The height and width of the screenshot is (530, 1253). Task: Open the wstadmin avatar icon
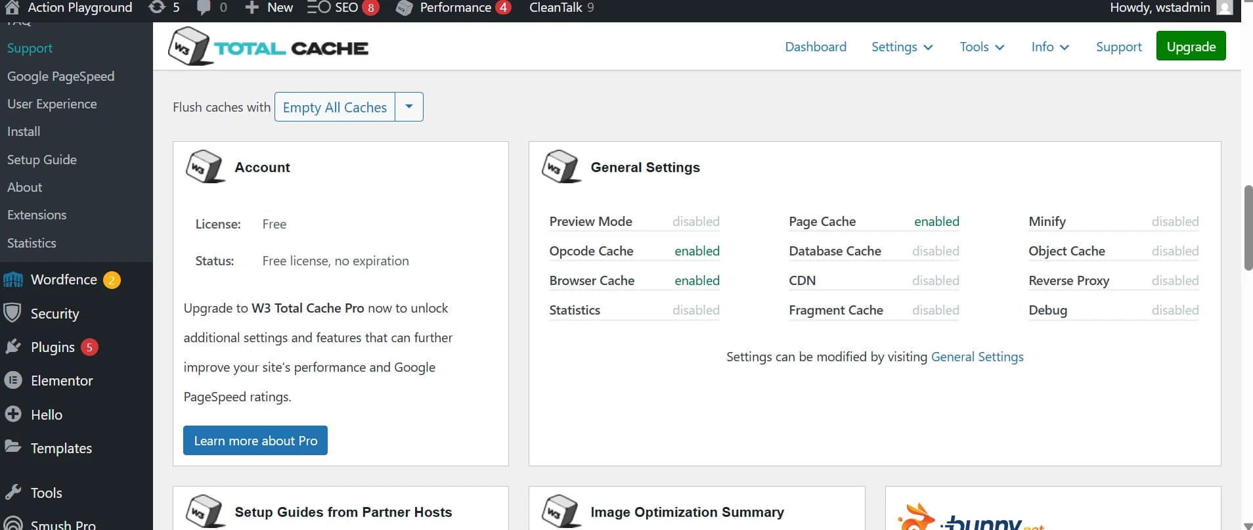click(1224, 7)
